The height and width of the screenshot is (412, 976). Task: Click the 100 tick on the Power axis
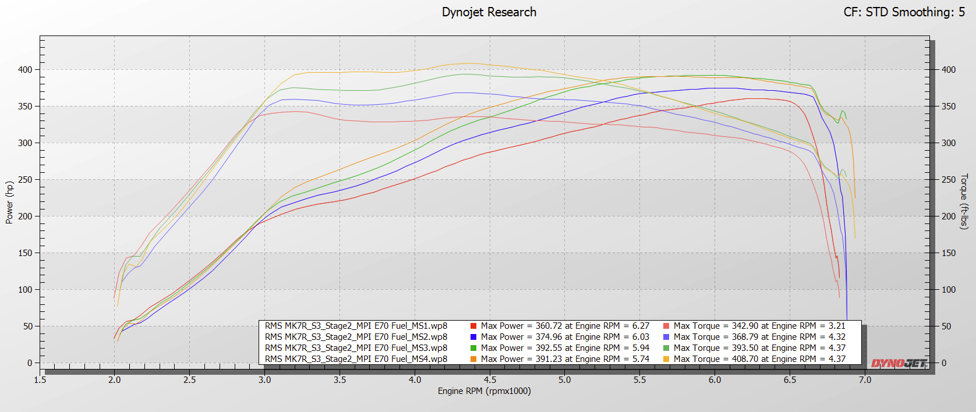click(x=25, y=290)
